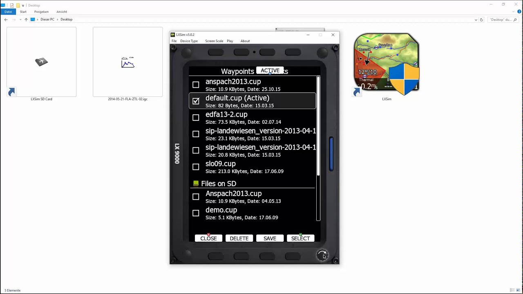
Task: Go back in File Explorer
Action: pyautogui.click(x=6, y=20)
